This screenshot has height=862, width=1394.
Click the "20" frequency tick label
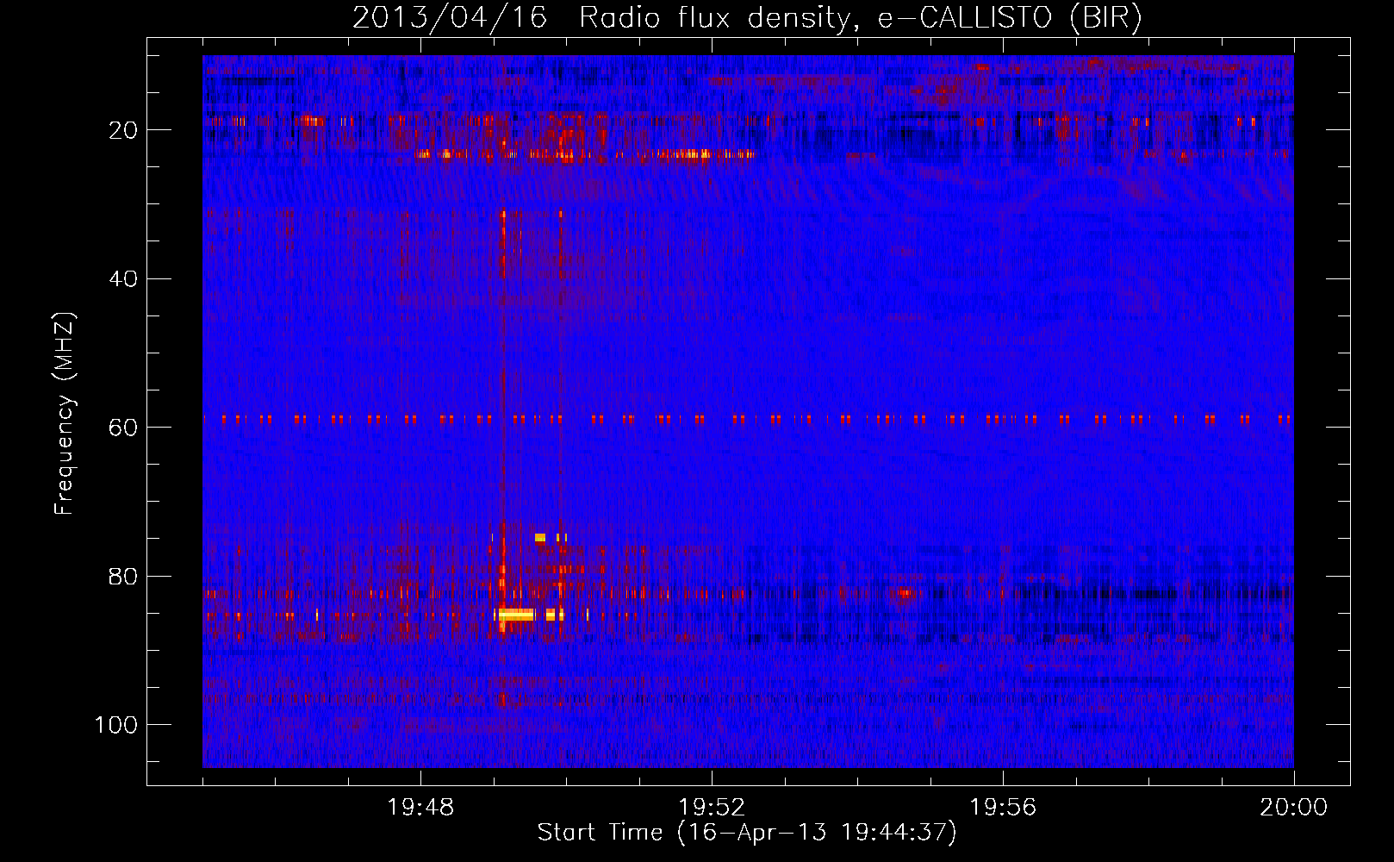click(124, 130)
